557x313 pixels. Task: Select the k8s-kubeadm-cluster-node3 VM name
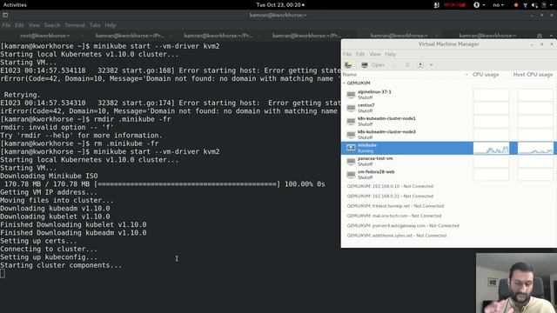[386, 131]
